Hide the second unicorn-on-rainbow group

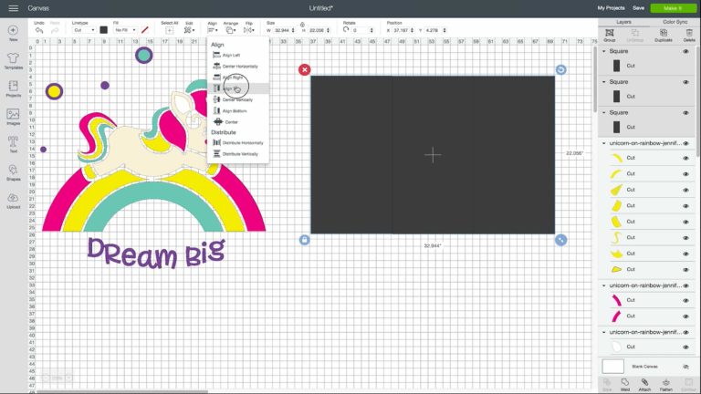tap(685, 285)
